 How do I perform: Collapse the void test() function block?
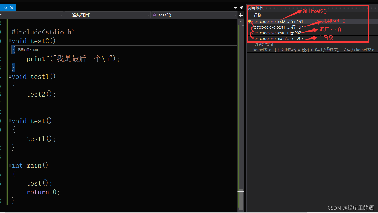[x=10, y=121]
